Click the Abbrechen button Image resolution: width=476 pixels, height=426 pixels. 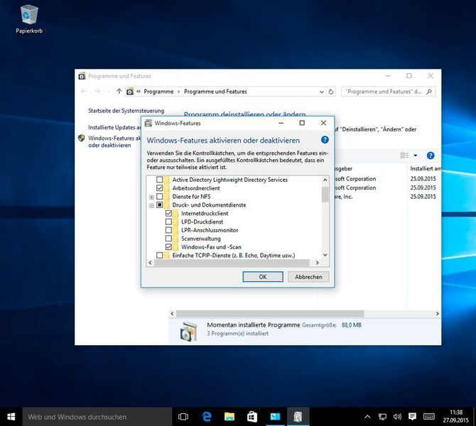click(x=308, y=277)
